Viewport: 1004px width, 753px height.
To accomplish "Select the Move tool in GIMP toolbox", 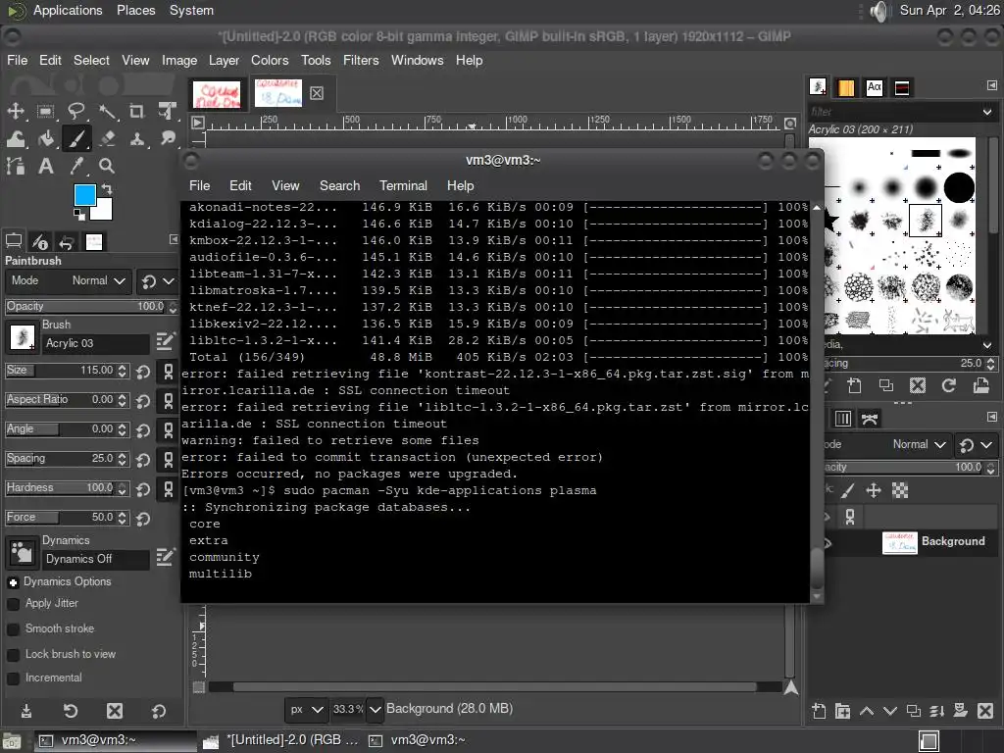I will click(16, 111).
